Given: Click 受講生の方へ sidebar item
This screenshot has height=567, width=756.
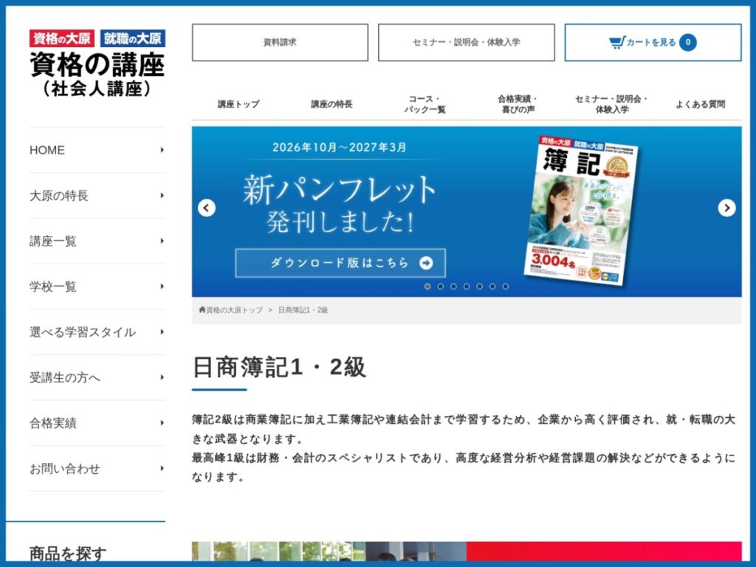Looking at the screenshot, I should [x=97, y=377].
